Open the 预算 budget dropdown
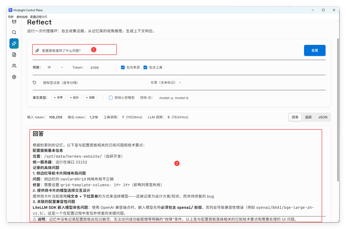 55,67
